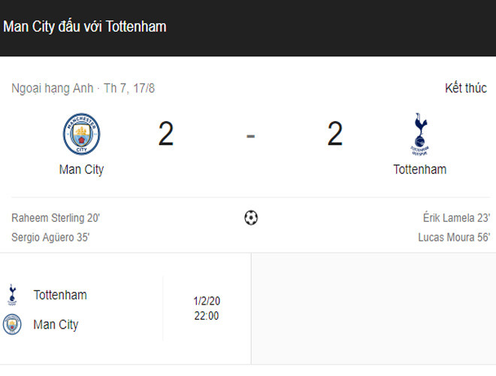Click small Man City crest in upcoming fixture
This screenshot has height=376, width=496.
tap(12, 325)
